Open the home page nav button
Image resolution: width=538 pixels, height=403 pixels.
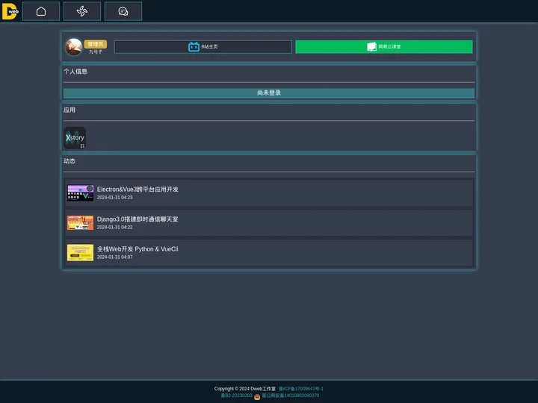tap(41, 11)
